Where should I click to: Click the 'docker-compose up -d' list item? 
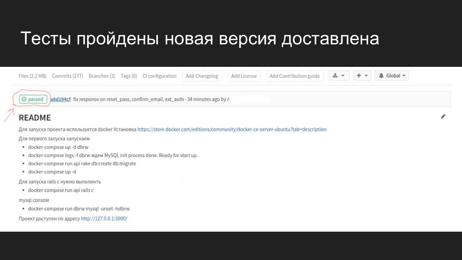(x=52, y=172)
